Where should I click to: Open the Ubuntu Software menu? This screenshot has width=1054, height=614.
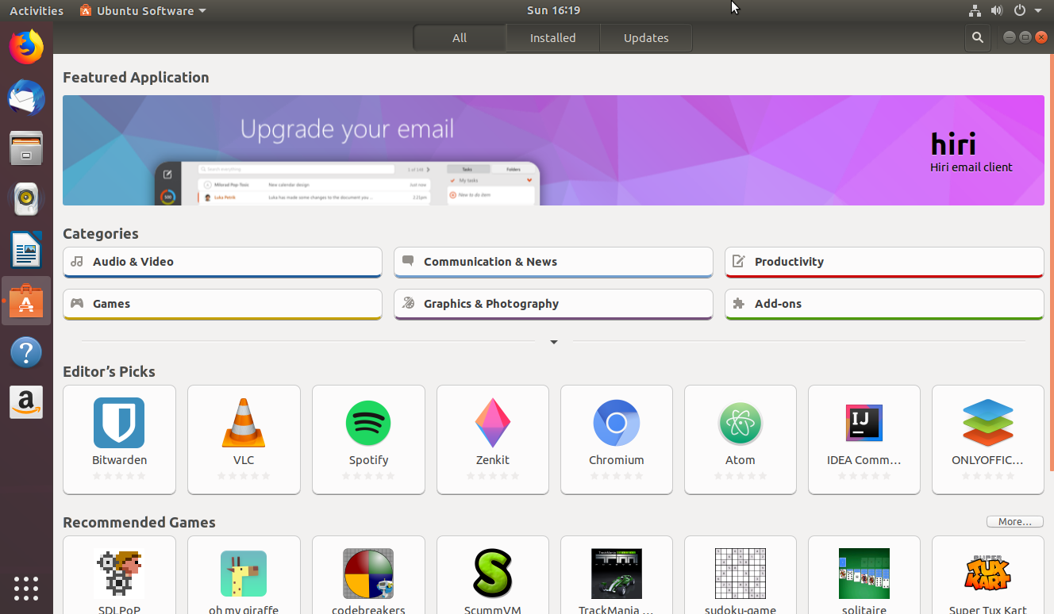(142, 10)
